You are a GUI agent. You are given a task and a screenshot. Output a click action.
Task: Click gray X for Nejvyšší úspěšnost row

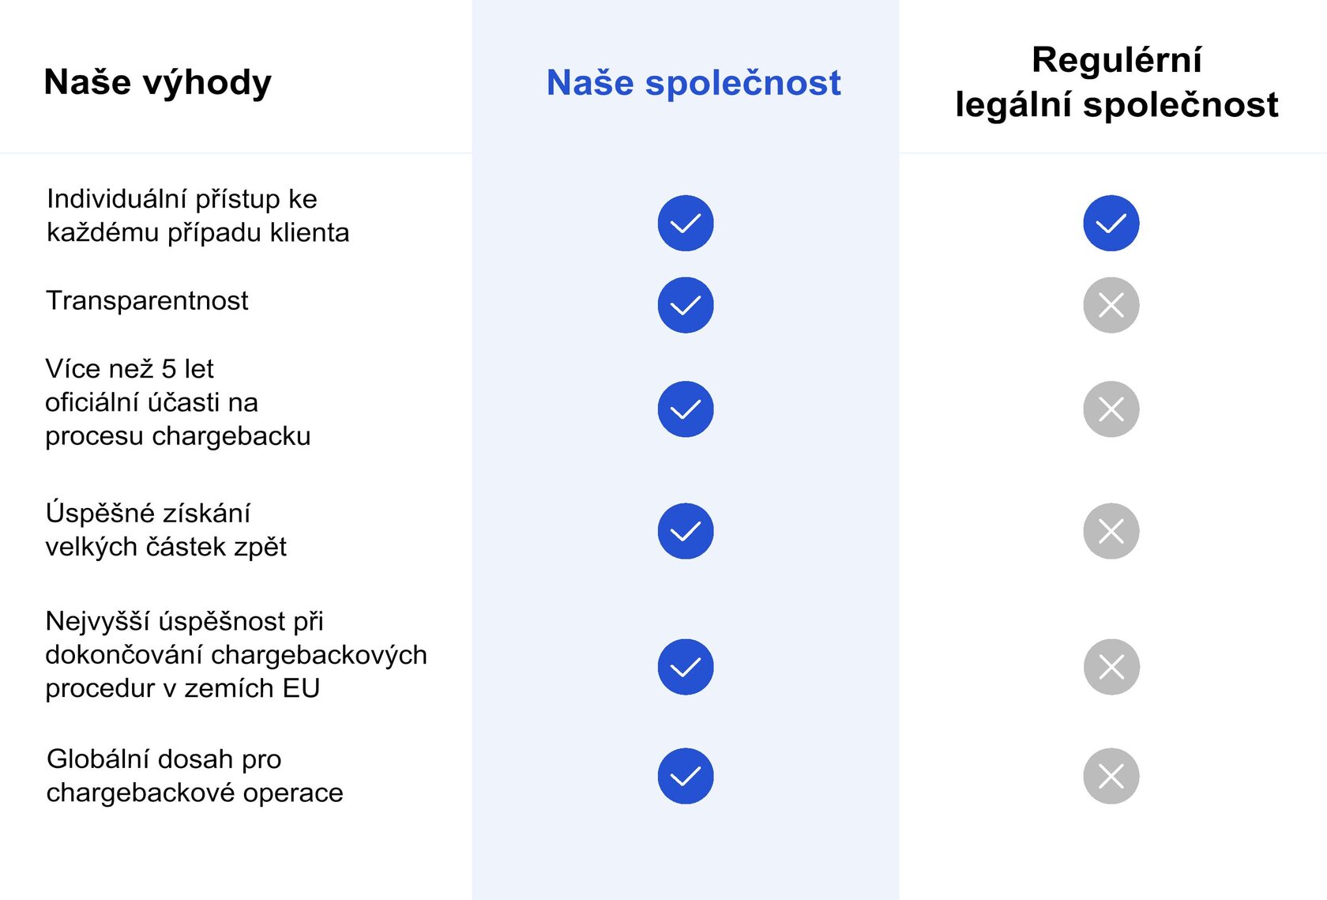point(1111,667)
